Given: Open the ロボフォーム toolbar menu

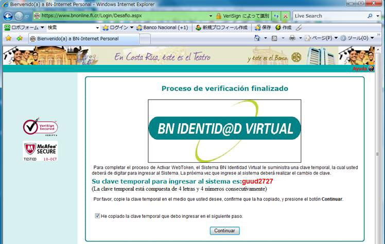Looking at the screenshot, I should [24, 27].
